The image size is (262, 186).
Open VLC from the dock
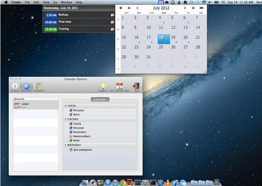168,182
